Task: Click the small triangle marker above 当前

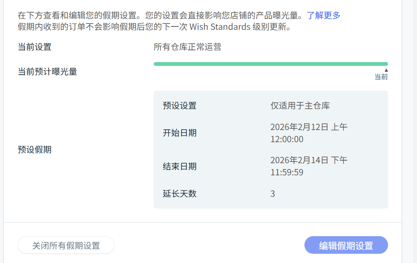Action: (386, 70)
